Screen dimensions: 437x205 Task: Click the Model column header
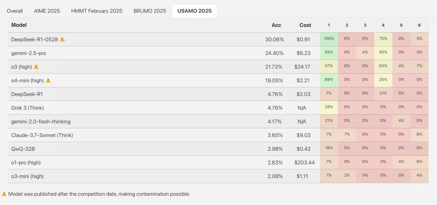click(19, 25)
